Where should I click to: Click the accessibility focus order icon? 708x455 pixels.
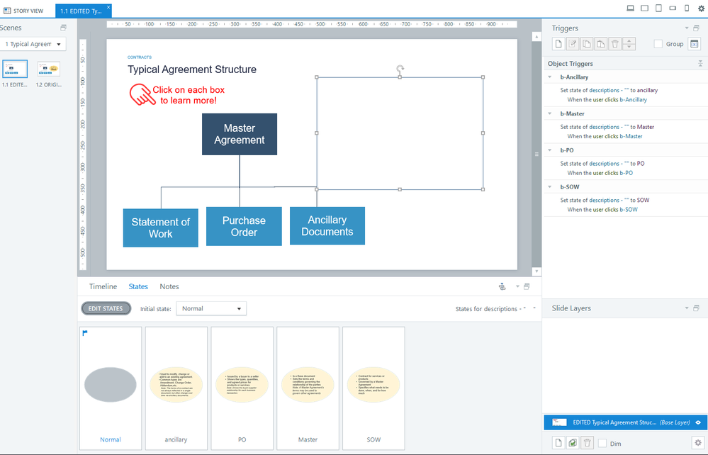pyautogui.click(x=502, y=286)
